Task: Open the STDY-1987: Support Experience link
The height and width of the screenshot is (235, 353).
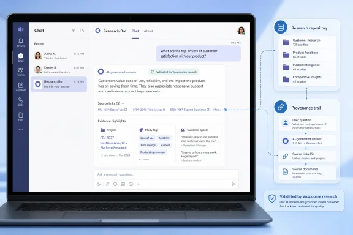Action: click(189, 110)
